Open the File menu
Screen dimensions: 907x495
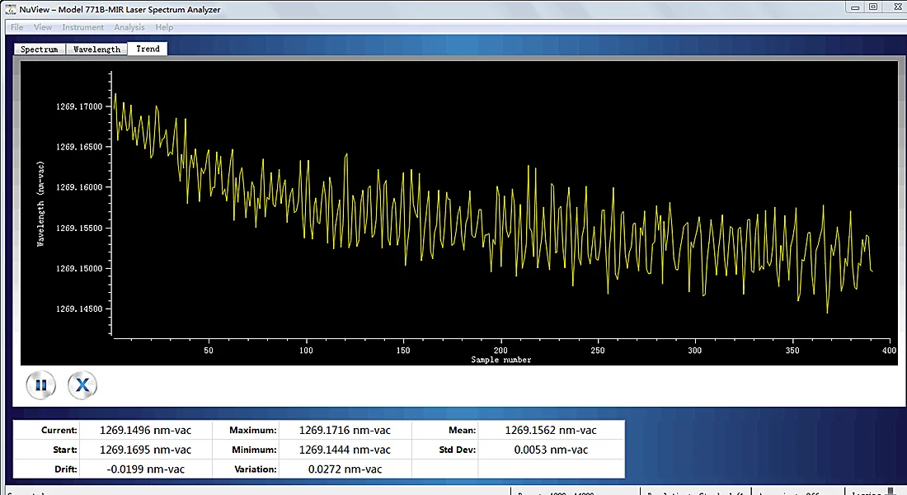(16, 27)
